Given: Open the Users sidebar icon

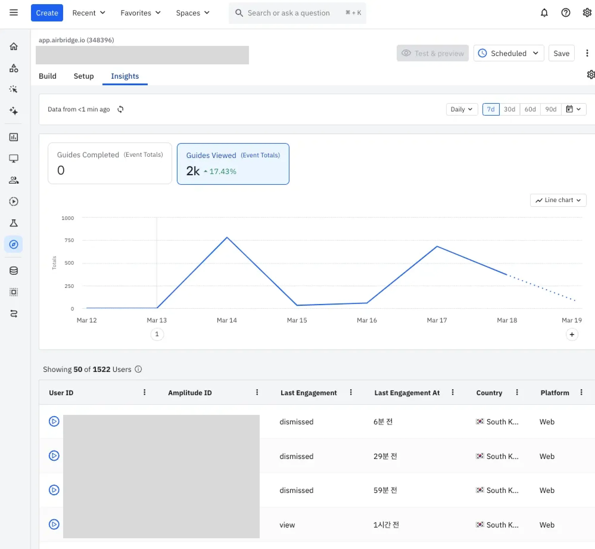Looking at the screenshot, I should click(x=14, y=180).
